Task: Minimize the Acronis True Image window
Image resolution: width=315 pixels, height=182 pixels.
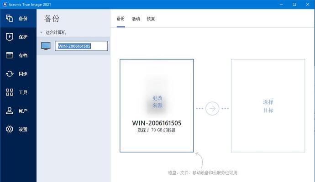Action: point(281,5)
